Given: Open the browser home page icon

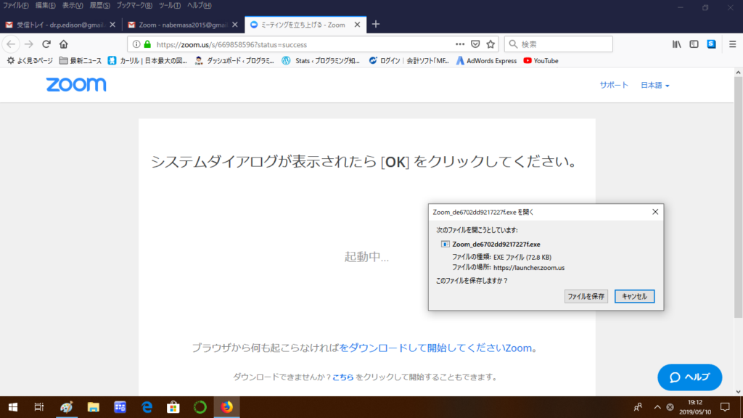Looking at the screenshot, I should click(64, 44).
